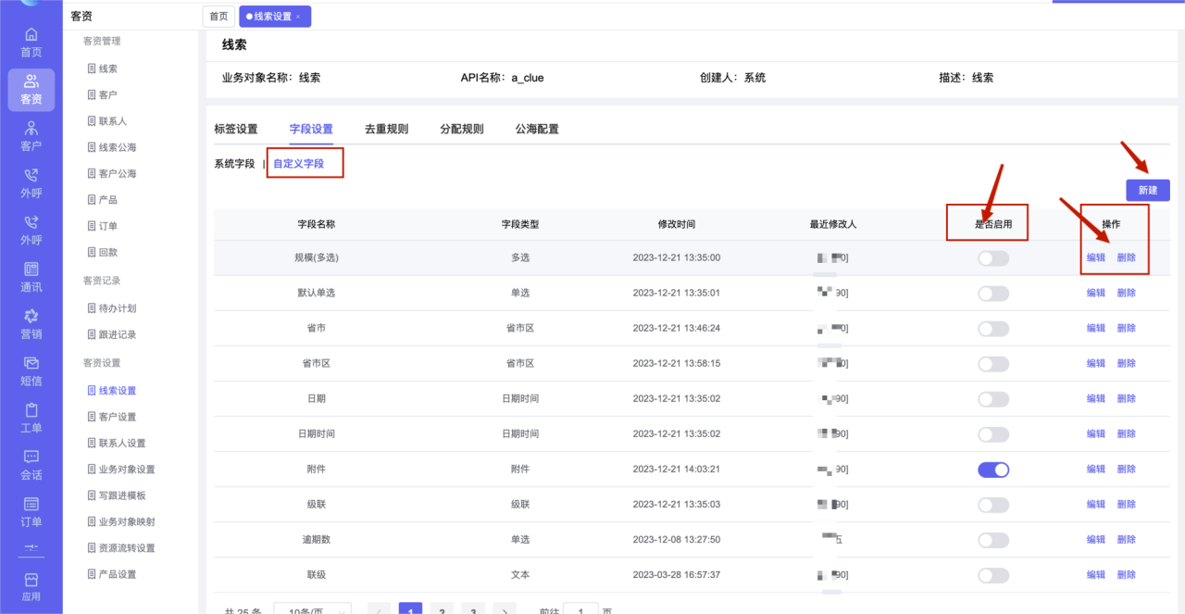Open 客户 under 客资管理 in the submenu

[102, 94]
